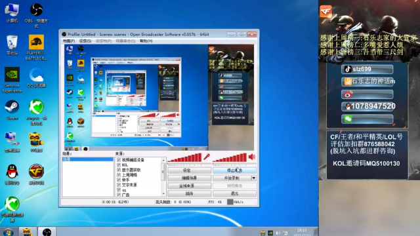This screenshot has width=420, height=236.
Task: Click the OBS icon in the taskbar
Action: [x=47, y=231]
